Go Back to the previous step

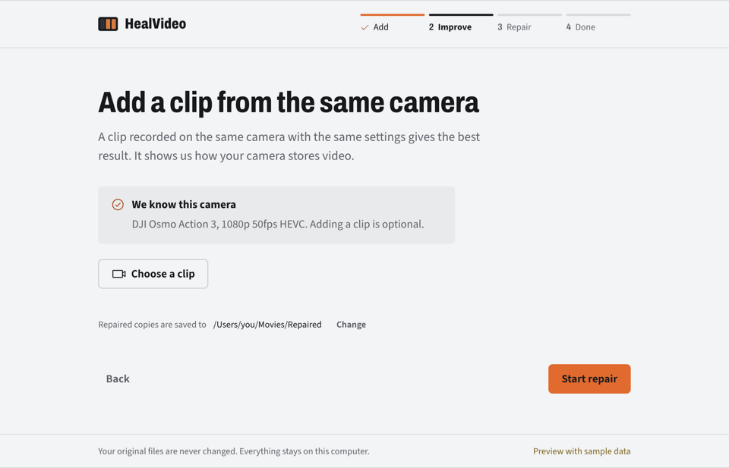[x=118, y=378]
